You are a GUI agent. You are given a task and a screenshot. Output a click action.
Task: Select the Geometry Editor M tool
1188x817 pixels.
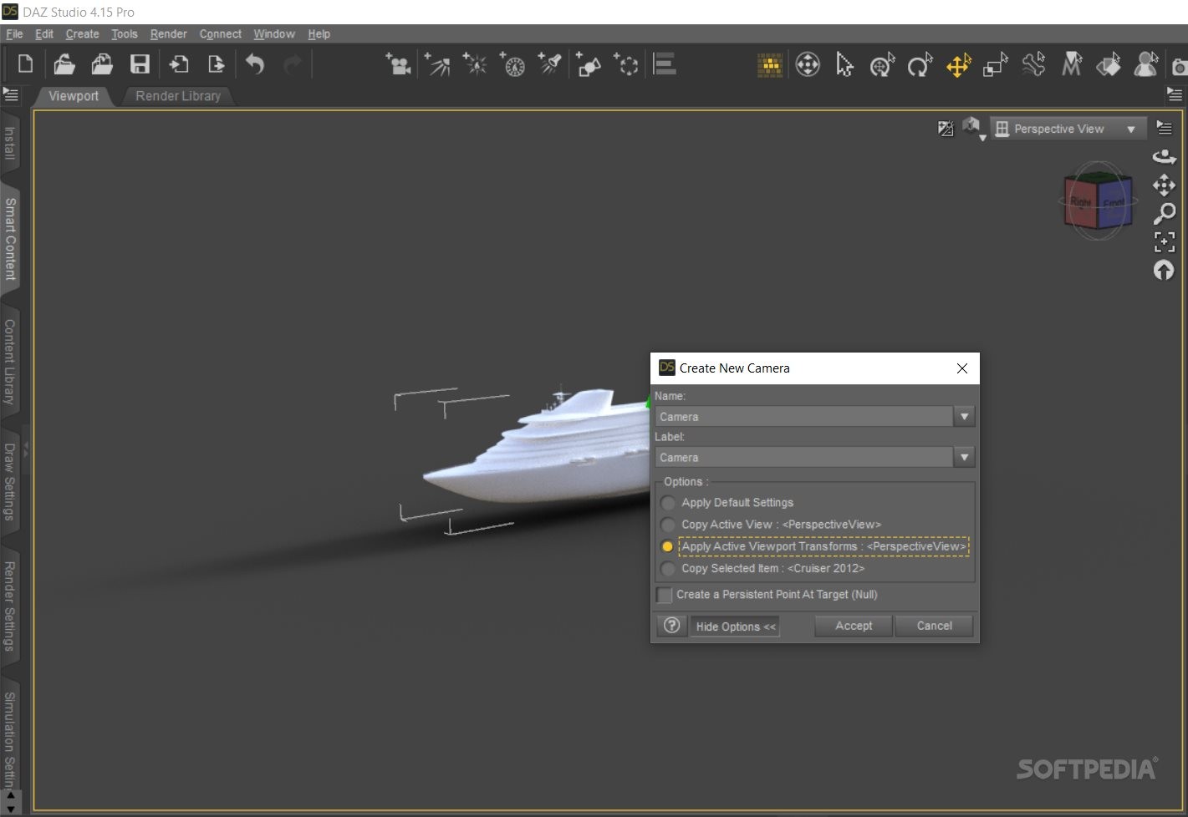point(1071,64)
